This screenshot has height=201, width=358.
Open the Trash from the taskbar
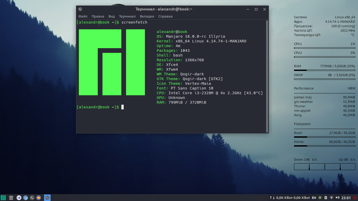[x=11, y=198]
